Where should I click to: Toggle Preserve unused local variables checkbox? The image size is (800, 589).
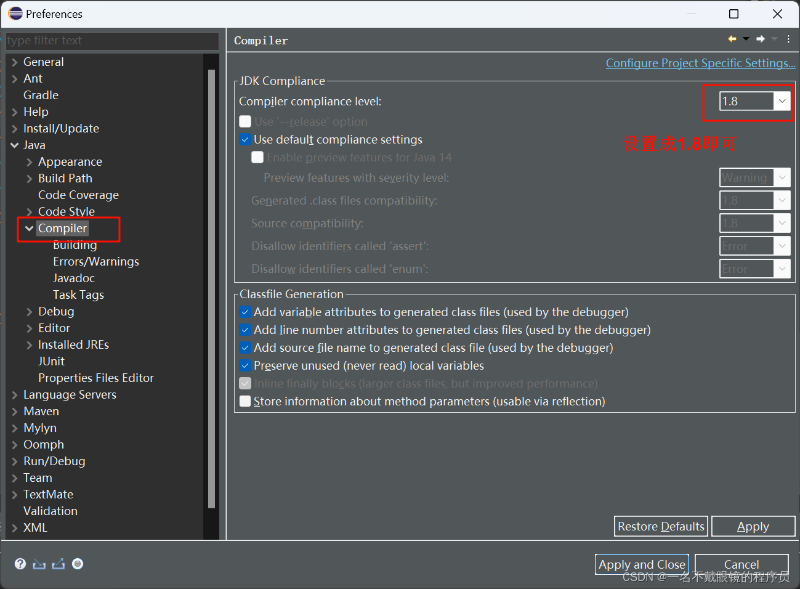click(245, 365)
